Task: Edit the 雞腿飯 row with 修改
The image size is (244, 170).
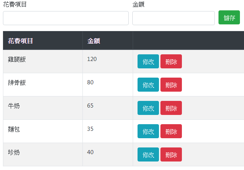Action: tap(148, 61)
